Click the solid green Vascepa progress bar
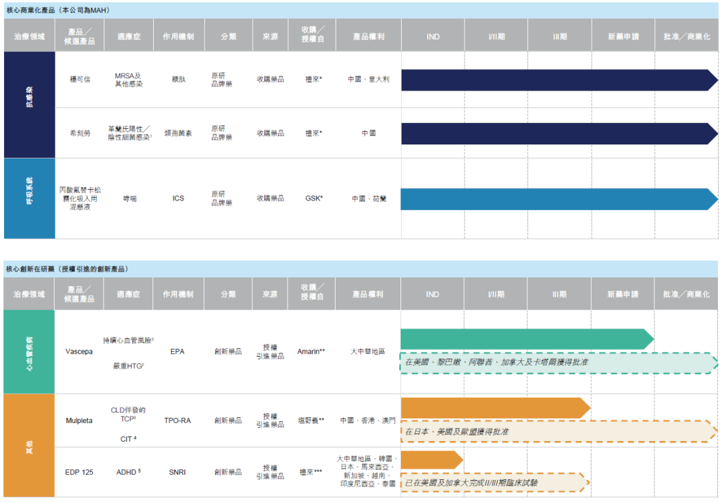The width and height of the screenshot is (722, 502). pos(527,339)
